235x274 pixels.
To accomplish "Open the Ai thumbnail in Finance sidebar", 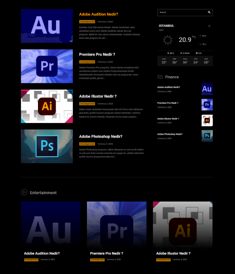I will click(207, 120).
